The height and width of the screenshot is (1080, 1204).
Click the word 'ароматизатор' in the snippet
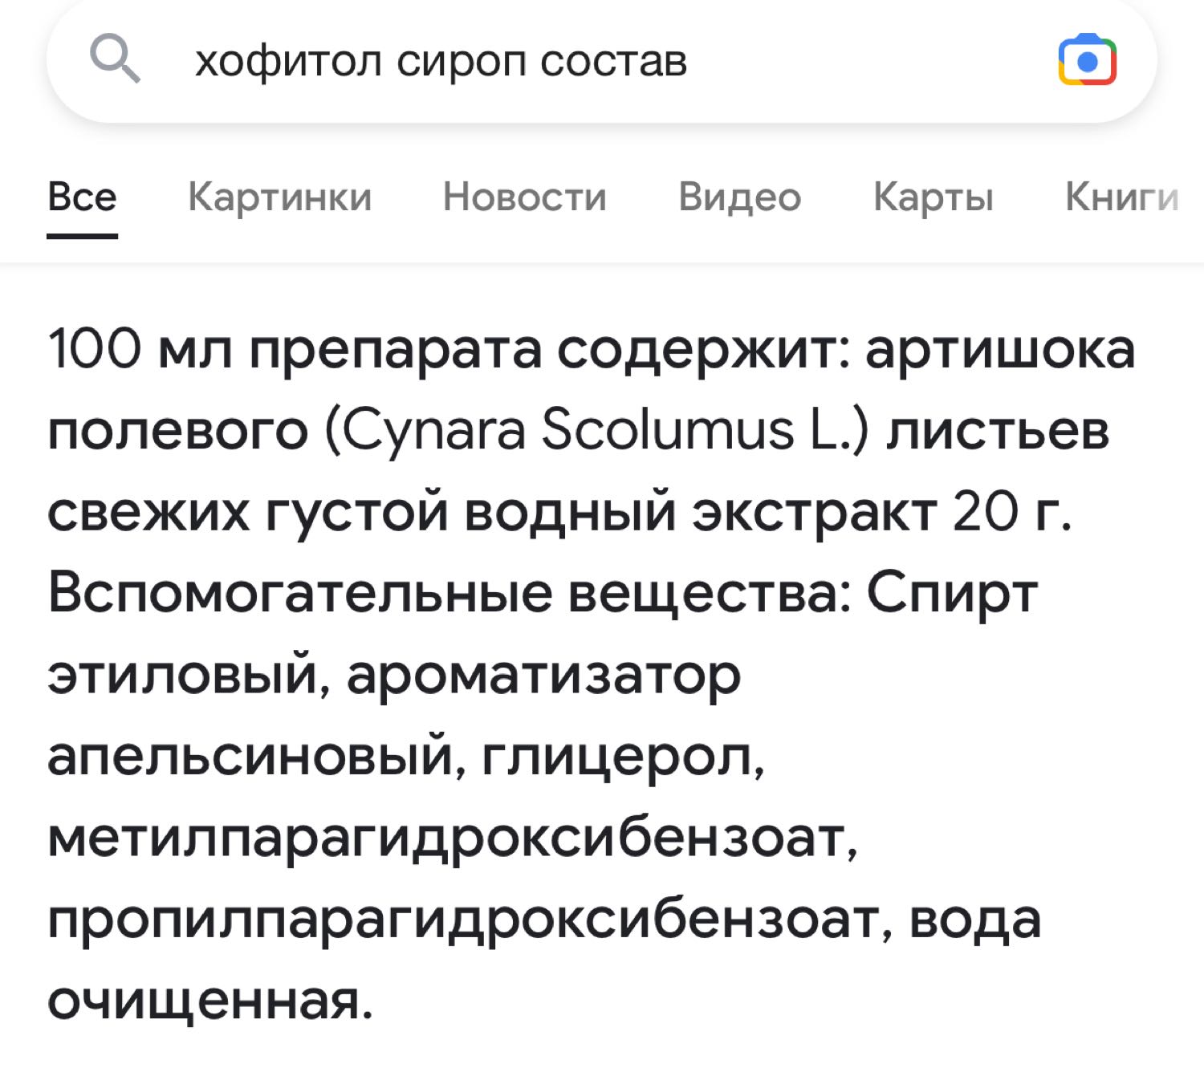tap(543, 676)
